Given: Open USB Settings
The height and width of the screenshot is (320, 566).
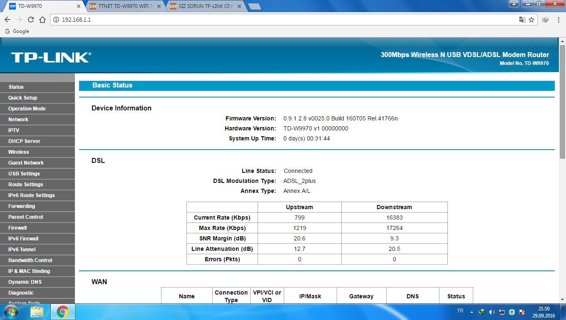Looking at the screenshot, I should click(x=37, y=173).
